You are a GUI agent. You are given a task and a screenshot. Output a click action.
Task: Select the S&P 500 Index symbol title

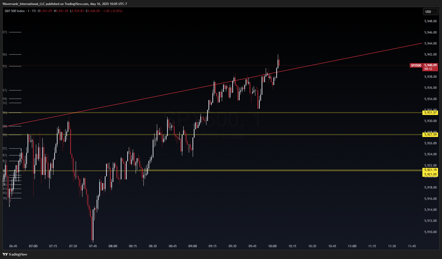[15, 11]
